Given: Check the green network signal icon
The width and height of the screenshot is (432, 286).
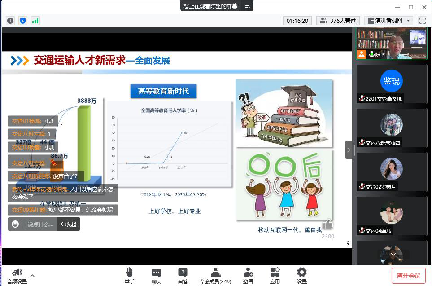Looking at the screenshot, I should tap(35, 21).
